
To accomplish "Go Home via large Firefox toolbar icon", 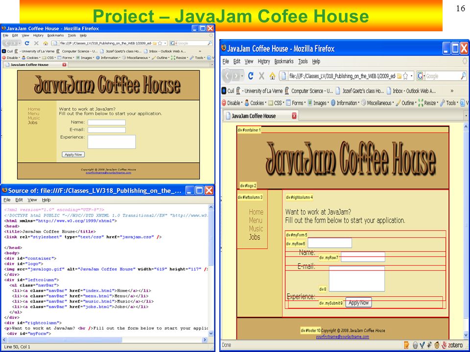I will click(x=272, y=76).
